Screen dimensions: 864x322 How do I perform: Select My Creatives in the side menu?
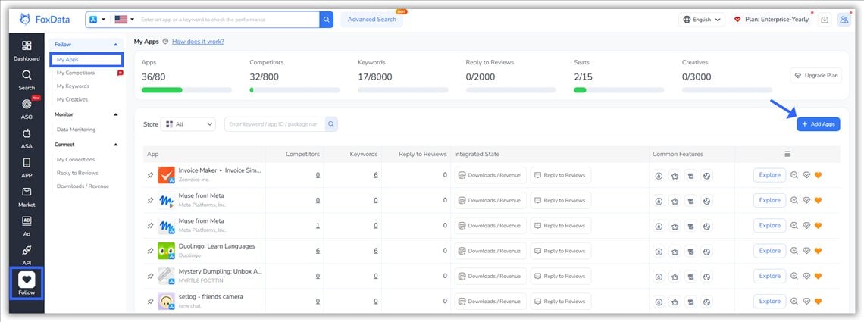click(72, 99)
